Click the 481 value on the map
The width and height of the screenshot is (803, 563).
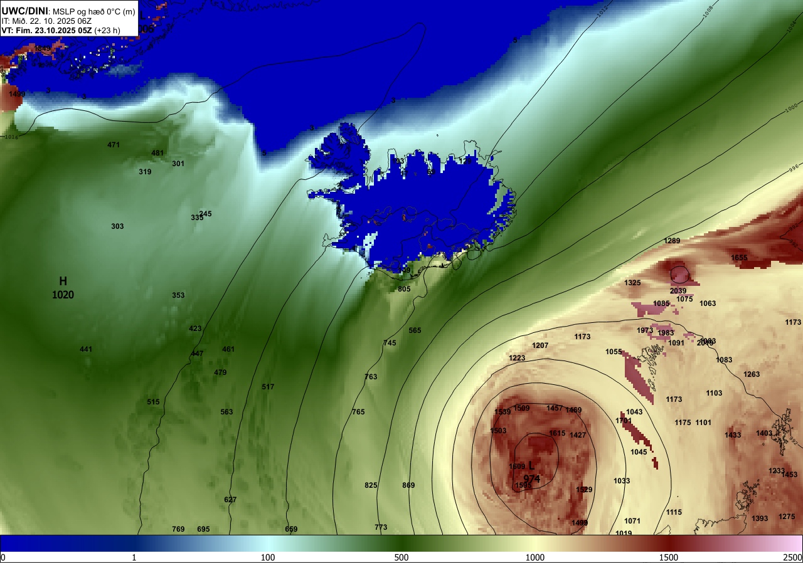point(157,153)
